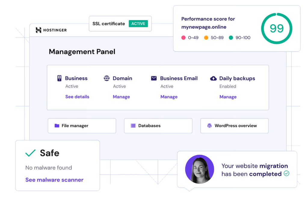308x201 pixels.
Task: Click the 99 performance score ring
Action: (276, 28)
